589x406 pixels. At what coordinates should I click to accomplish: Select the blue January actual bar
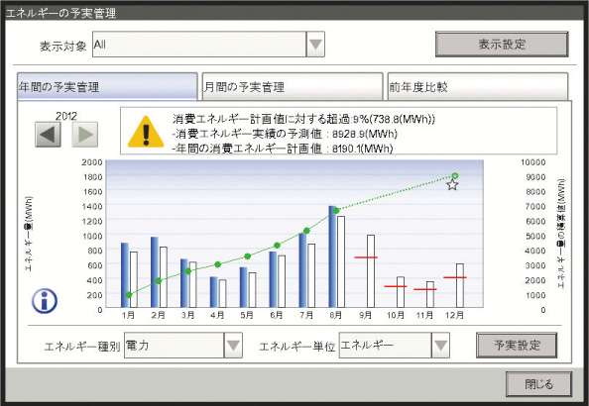(125, 275)
